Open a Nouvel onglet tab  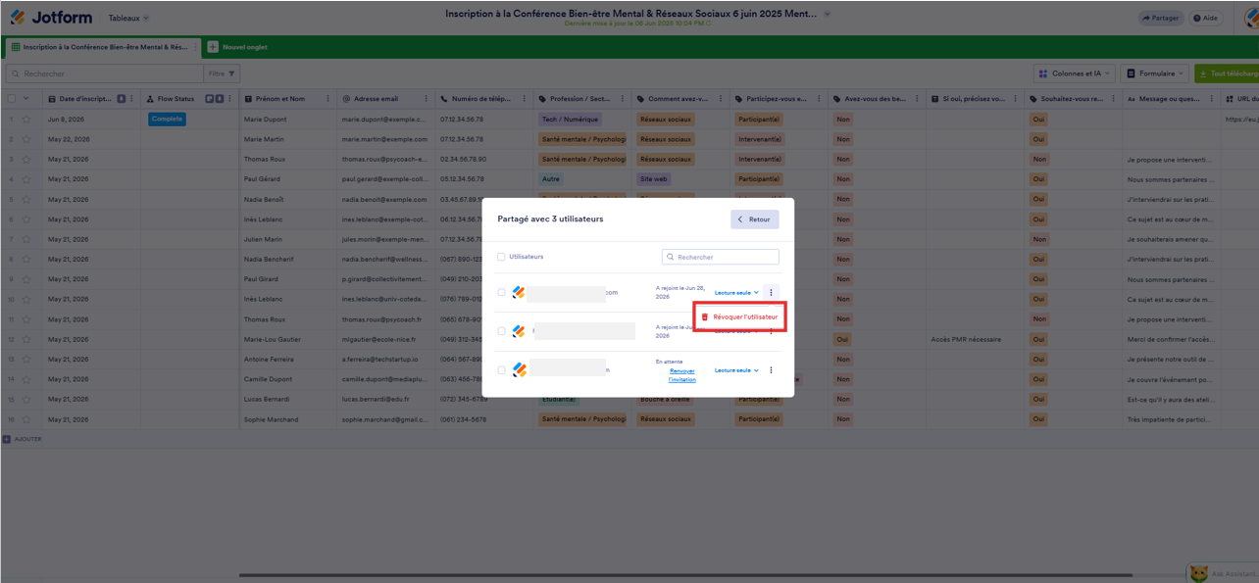[x=237, y=47]
